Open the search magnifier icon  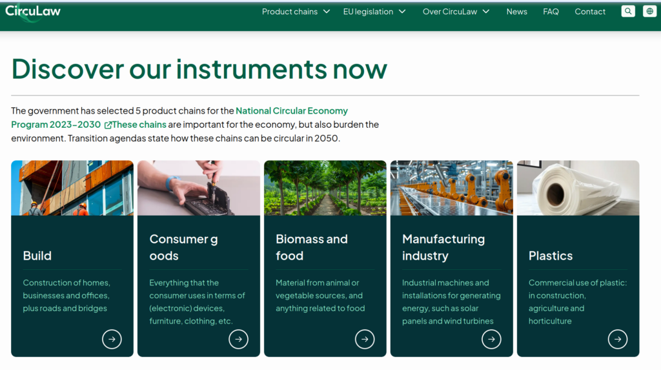coord(627,12)
